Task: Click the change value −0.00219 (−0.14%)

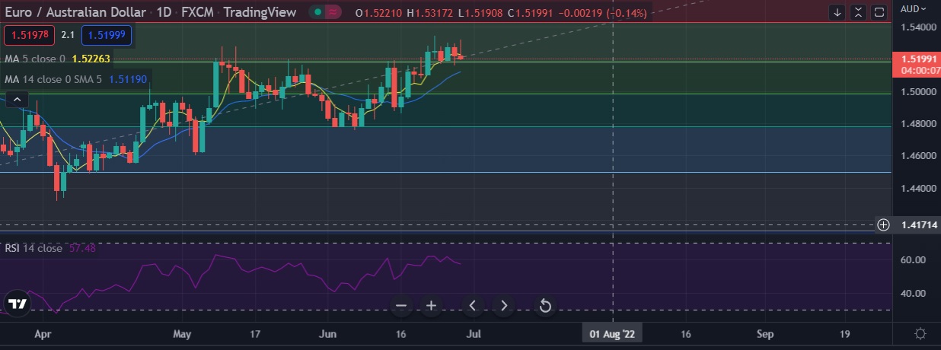Action: [x=604, y=12]
